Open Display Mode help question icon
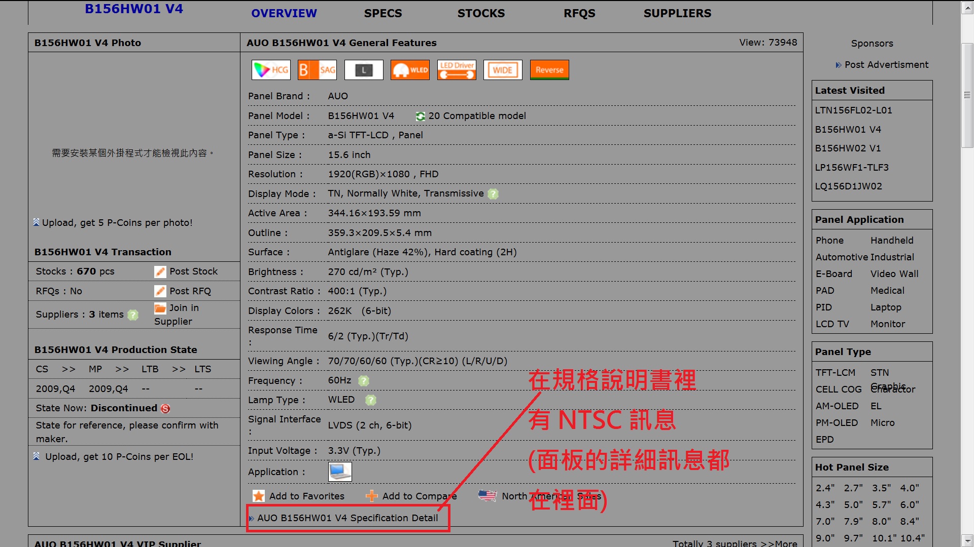The height and width of the screenshot is (547, 974). tap(493, 194)
